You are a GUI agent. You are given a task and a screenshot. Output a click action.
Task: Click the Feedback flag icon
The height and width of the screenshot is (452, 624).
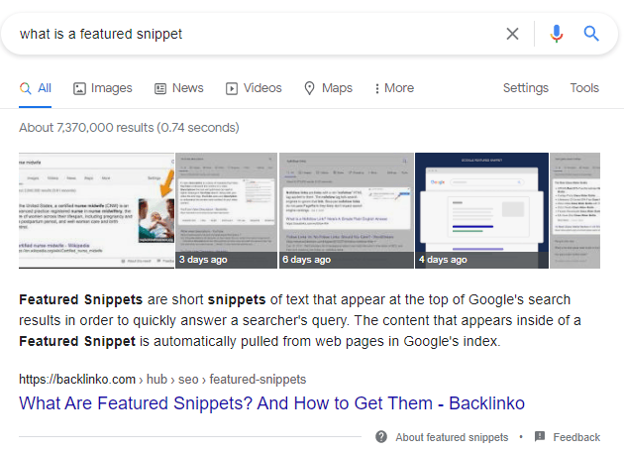pos(540,436)
